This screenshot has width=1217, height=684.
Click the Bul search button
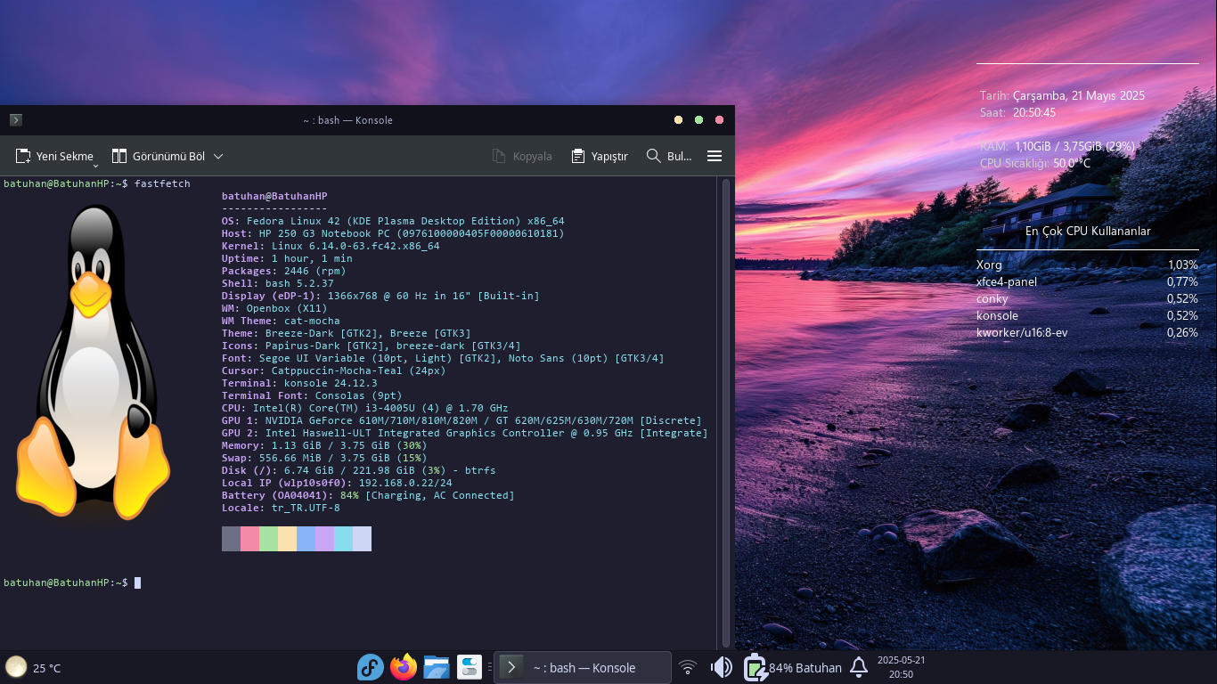[669, 156]
